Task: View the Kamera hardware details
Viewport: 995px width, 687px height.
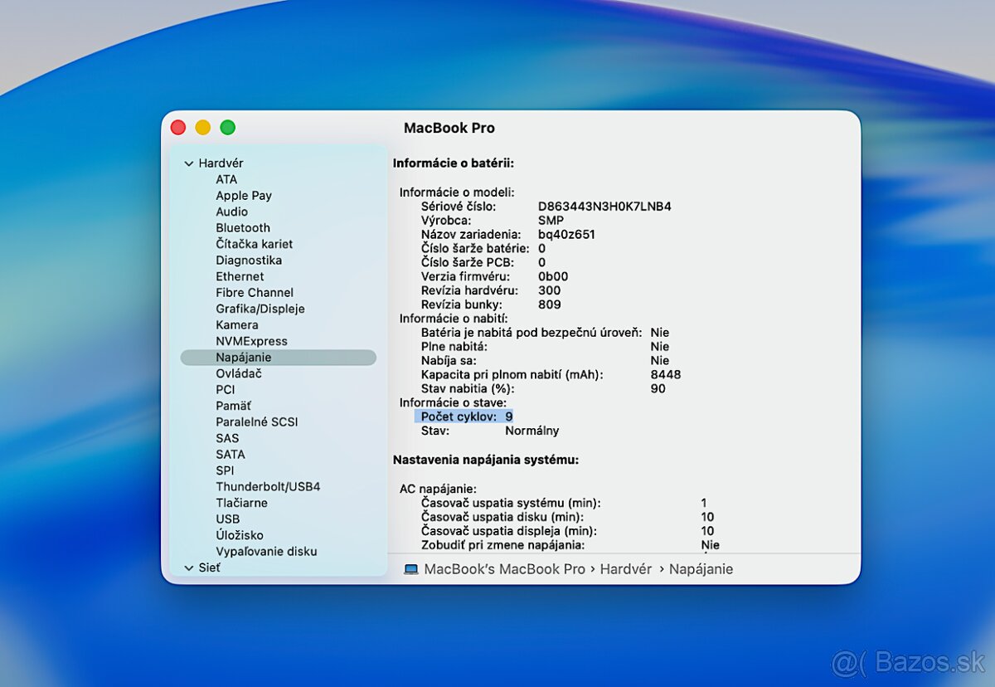Action: [237, 324]
